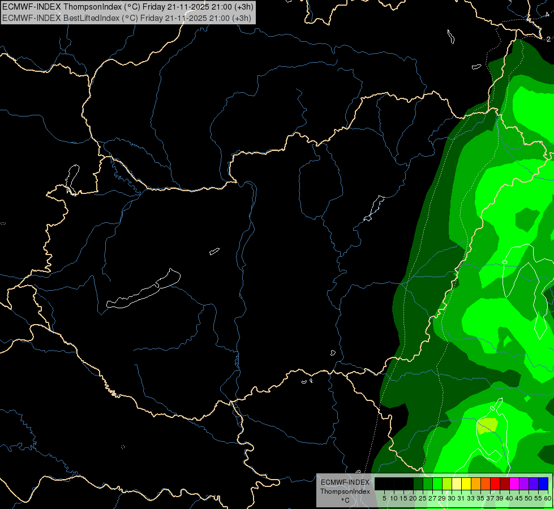The width and height of the screenshot is (554, 509).
Task: Click the legend tick value 15
Action: pyautogui.click(x=403, y=498)
